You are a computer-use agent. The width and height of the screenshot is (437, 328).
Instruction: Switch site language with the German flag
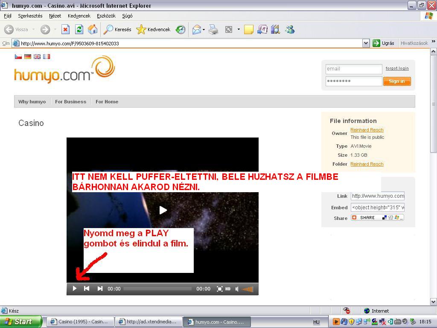pos(28,56)
